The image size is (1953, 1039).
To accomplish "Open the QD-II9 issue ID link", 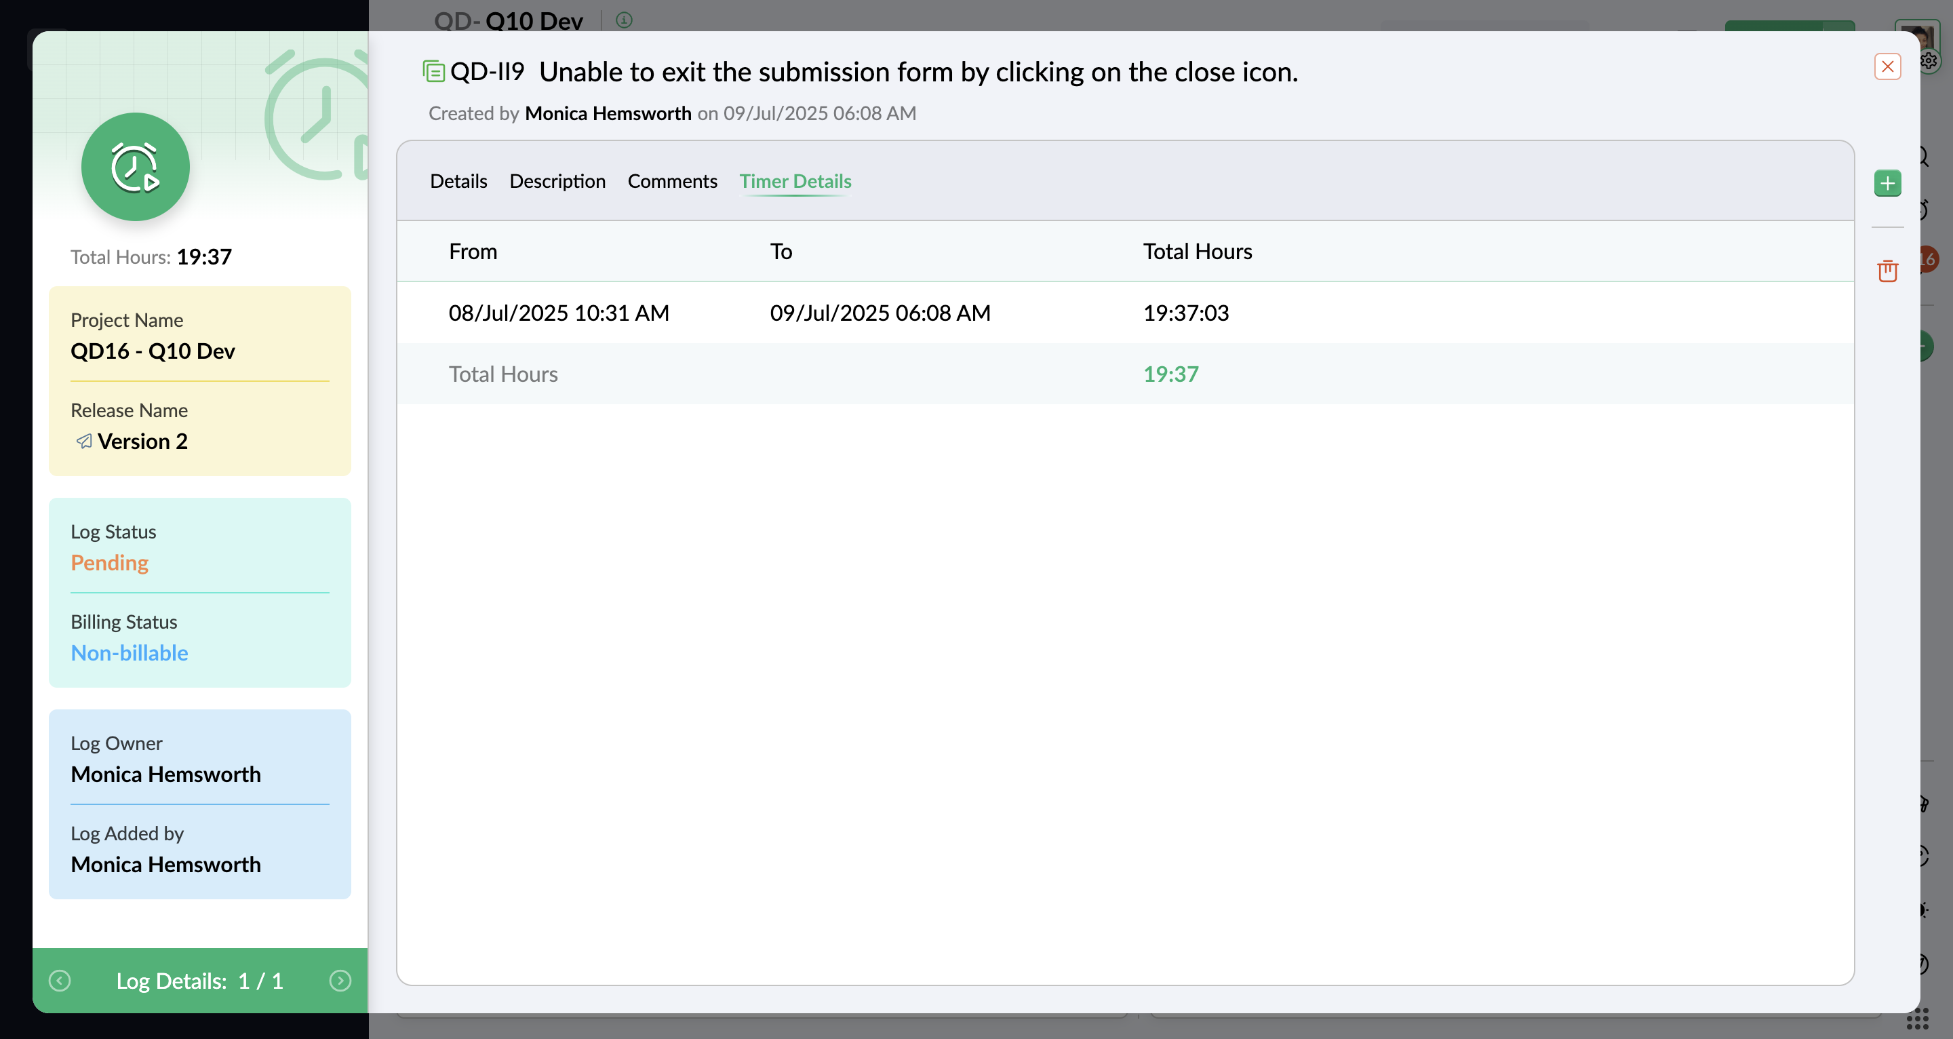I will pyautogui.click(x=488, y=72).
